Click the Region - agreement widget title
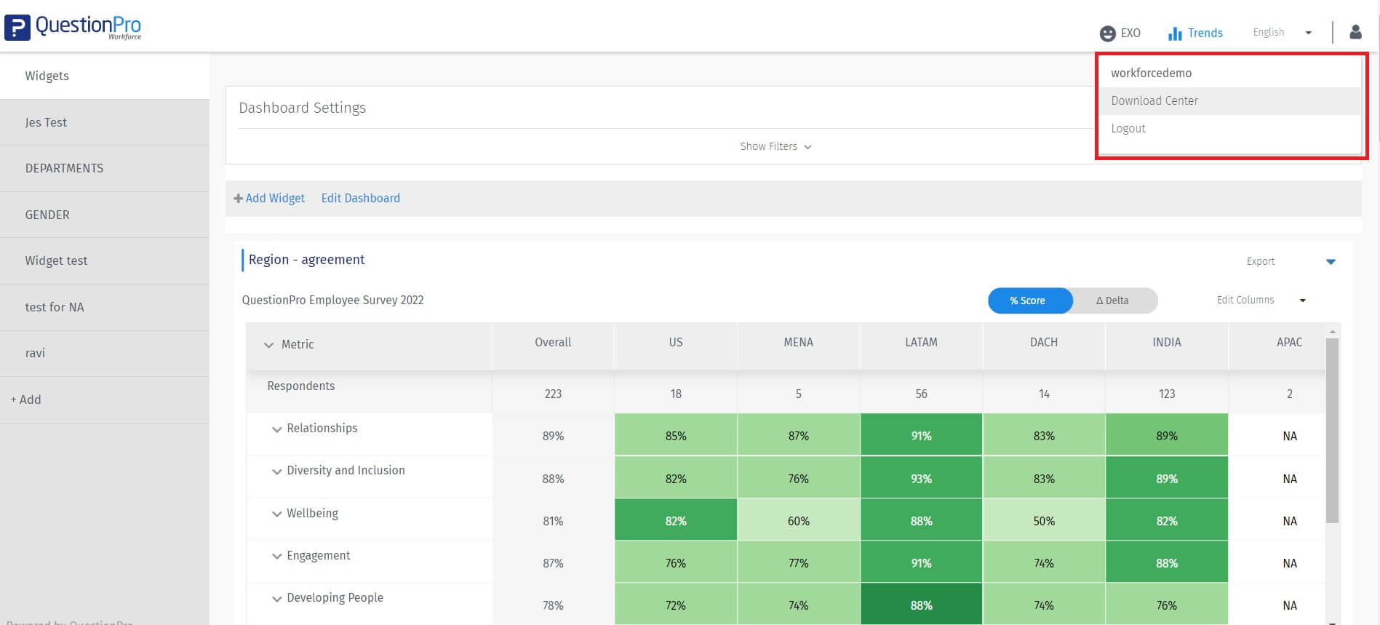Viewport: 1380px width, 625px height. (307, 260)
